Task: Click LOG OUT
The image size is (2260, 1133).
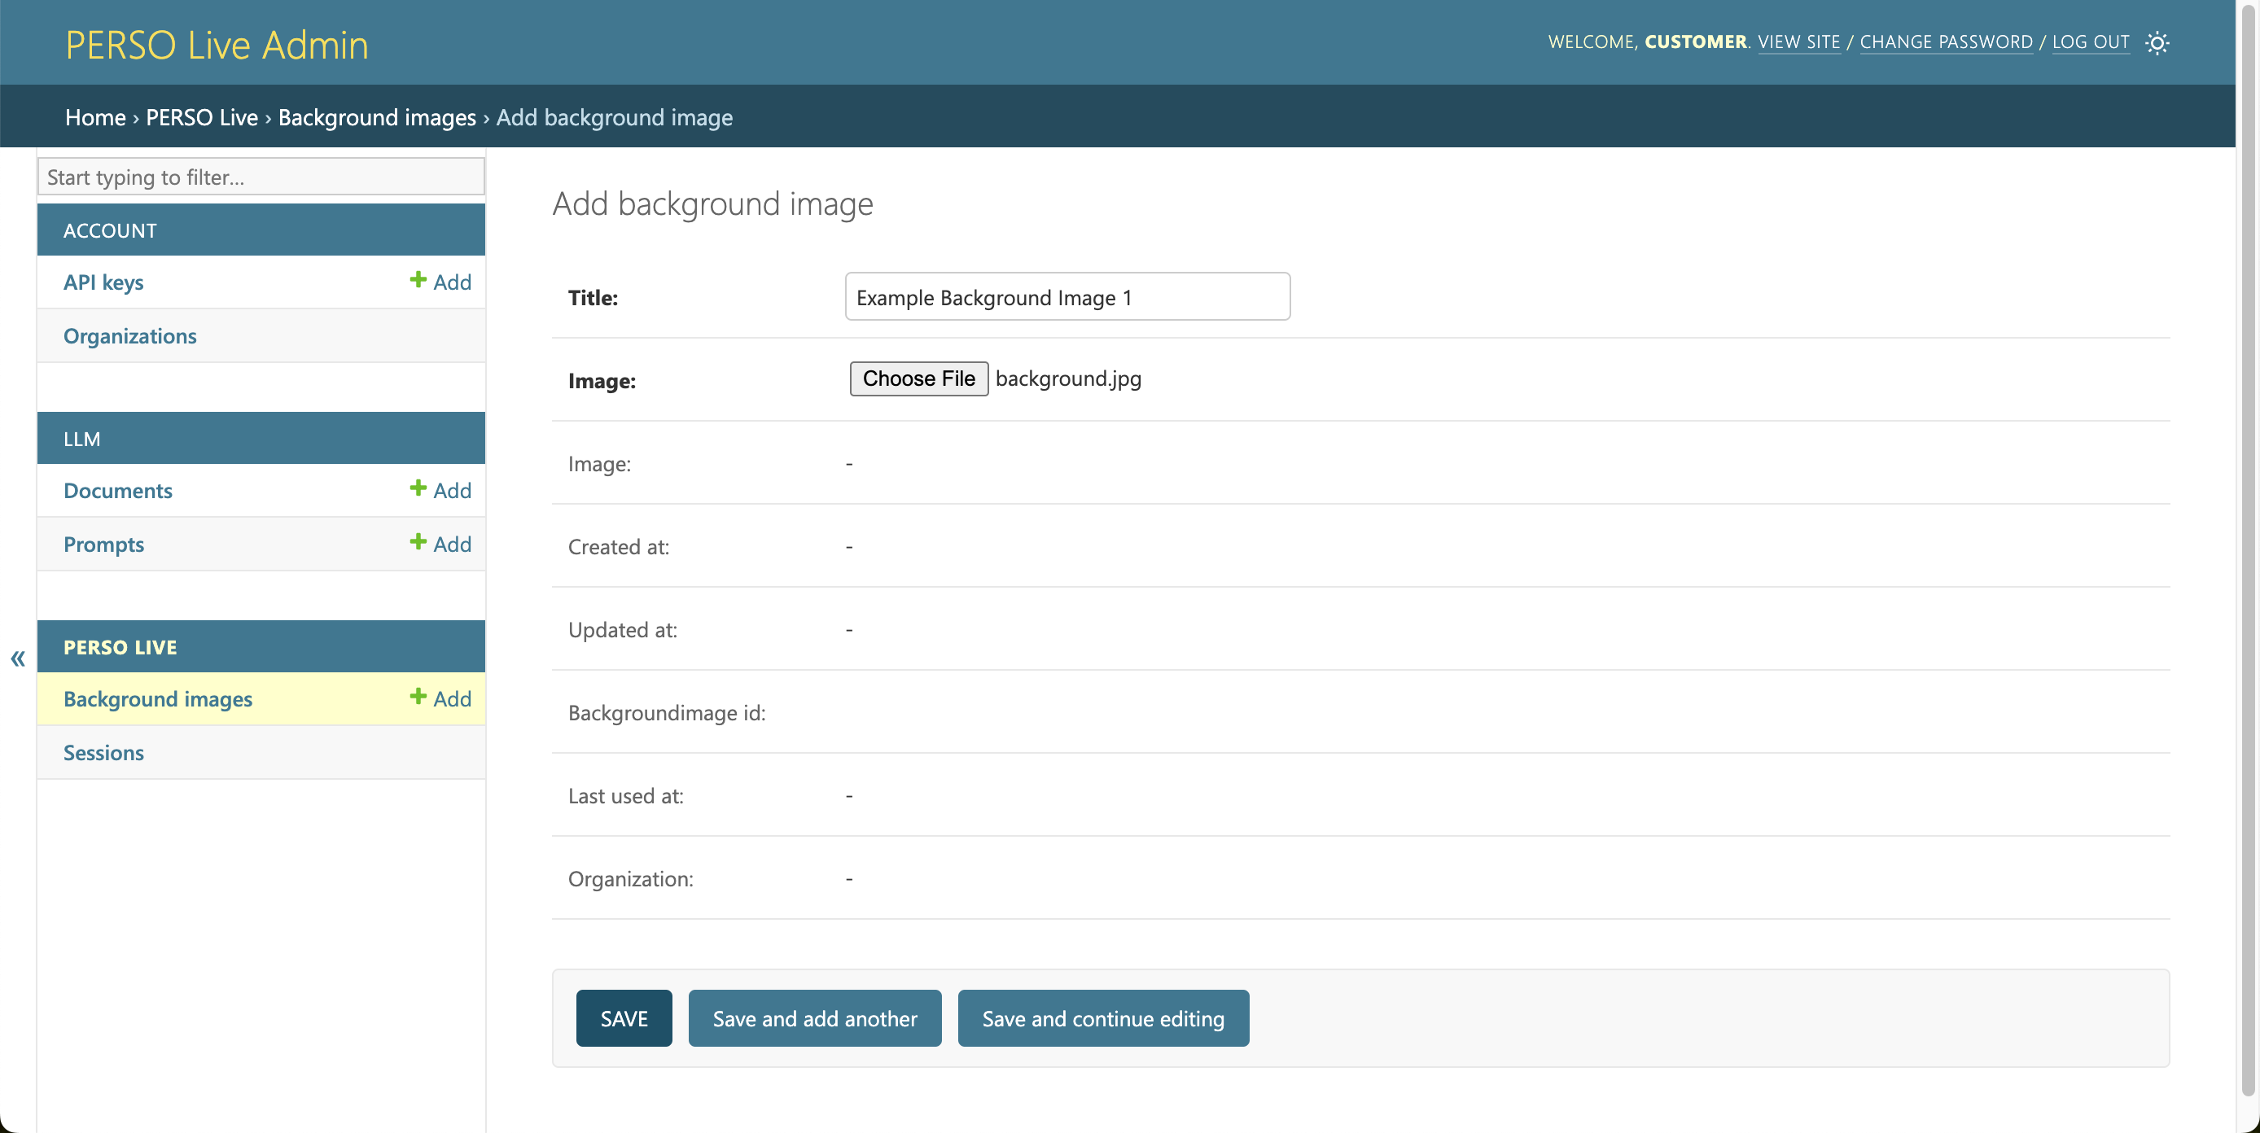Action: (x=2091, y=42)
